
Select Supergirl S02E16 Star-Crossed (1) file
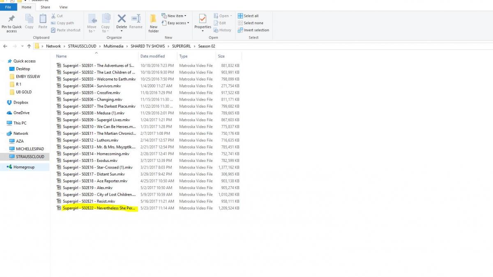[97, 167]
